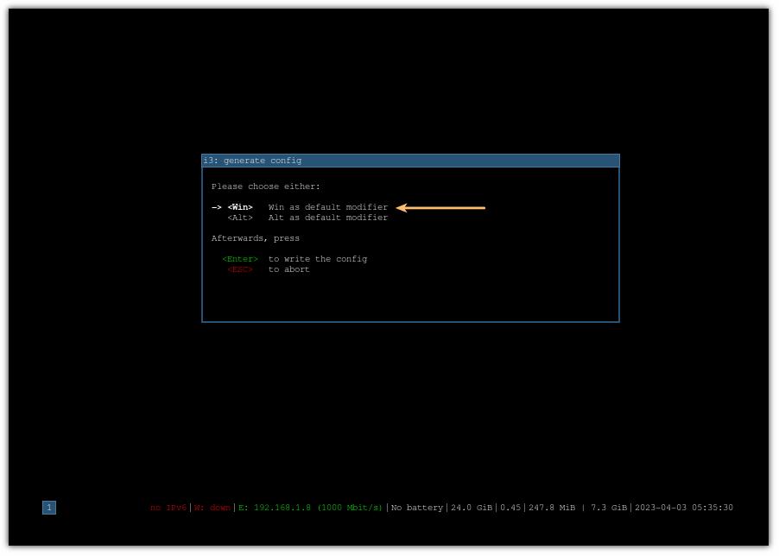Switch to workspace 1 in i3bar
Viewport: 779px width, 556px height.
[x=49, y=508]
